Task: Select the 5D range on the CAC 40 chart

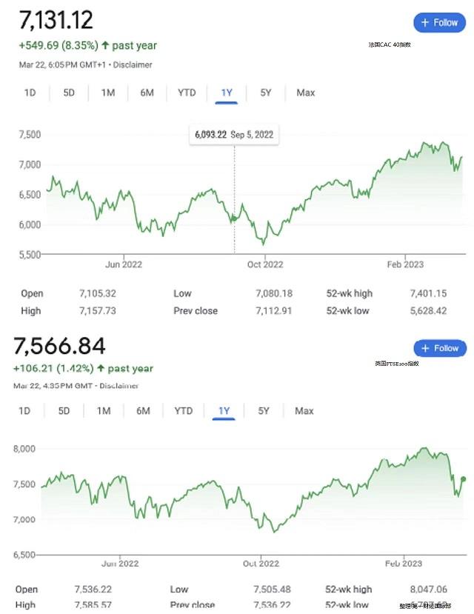Action: (x=68, y=93)
